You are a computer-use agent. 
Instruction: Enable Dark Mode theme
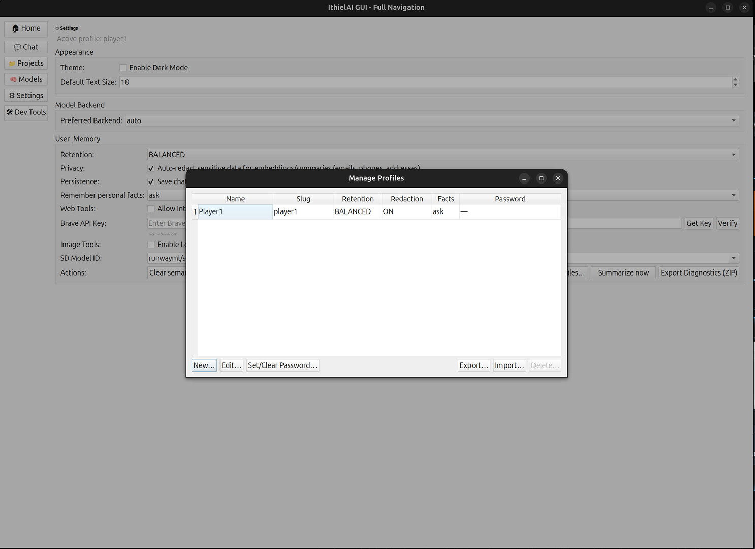point(123,67)
